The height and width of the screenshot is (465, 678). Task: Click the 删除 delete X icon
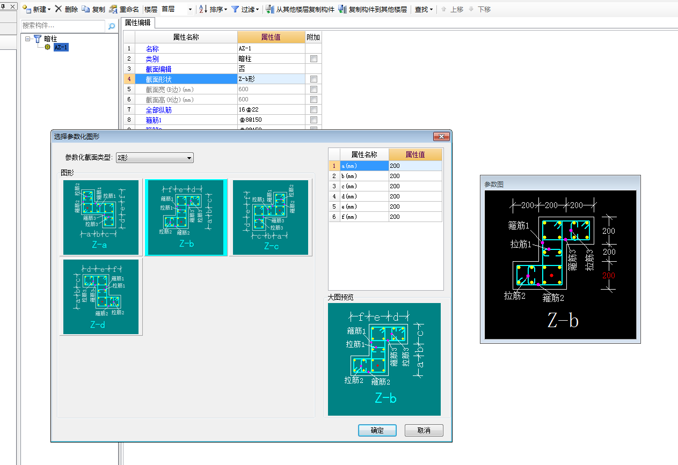(x=58, y=9)
